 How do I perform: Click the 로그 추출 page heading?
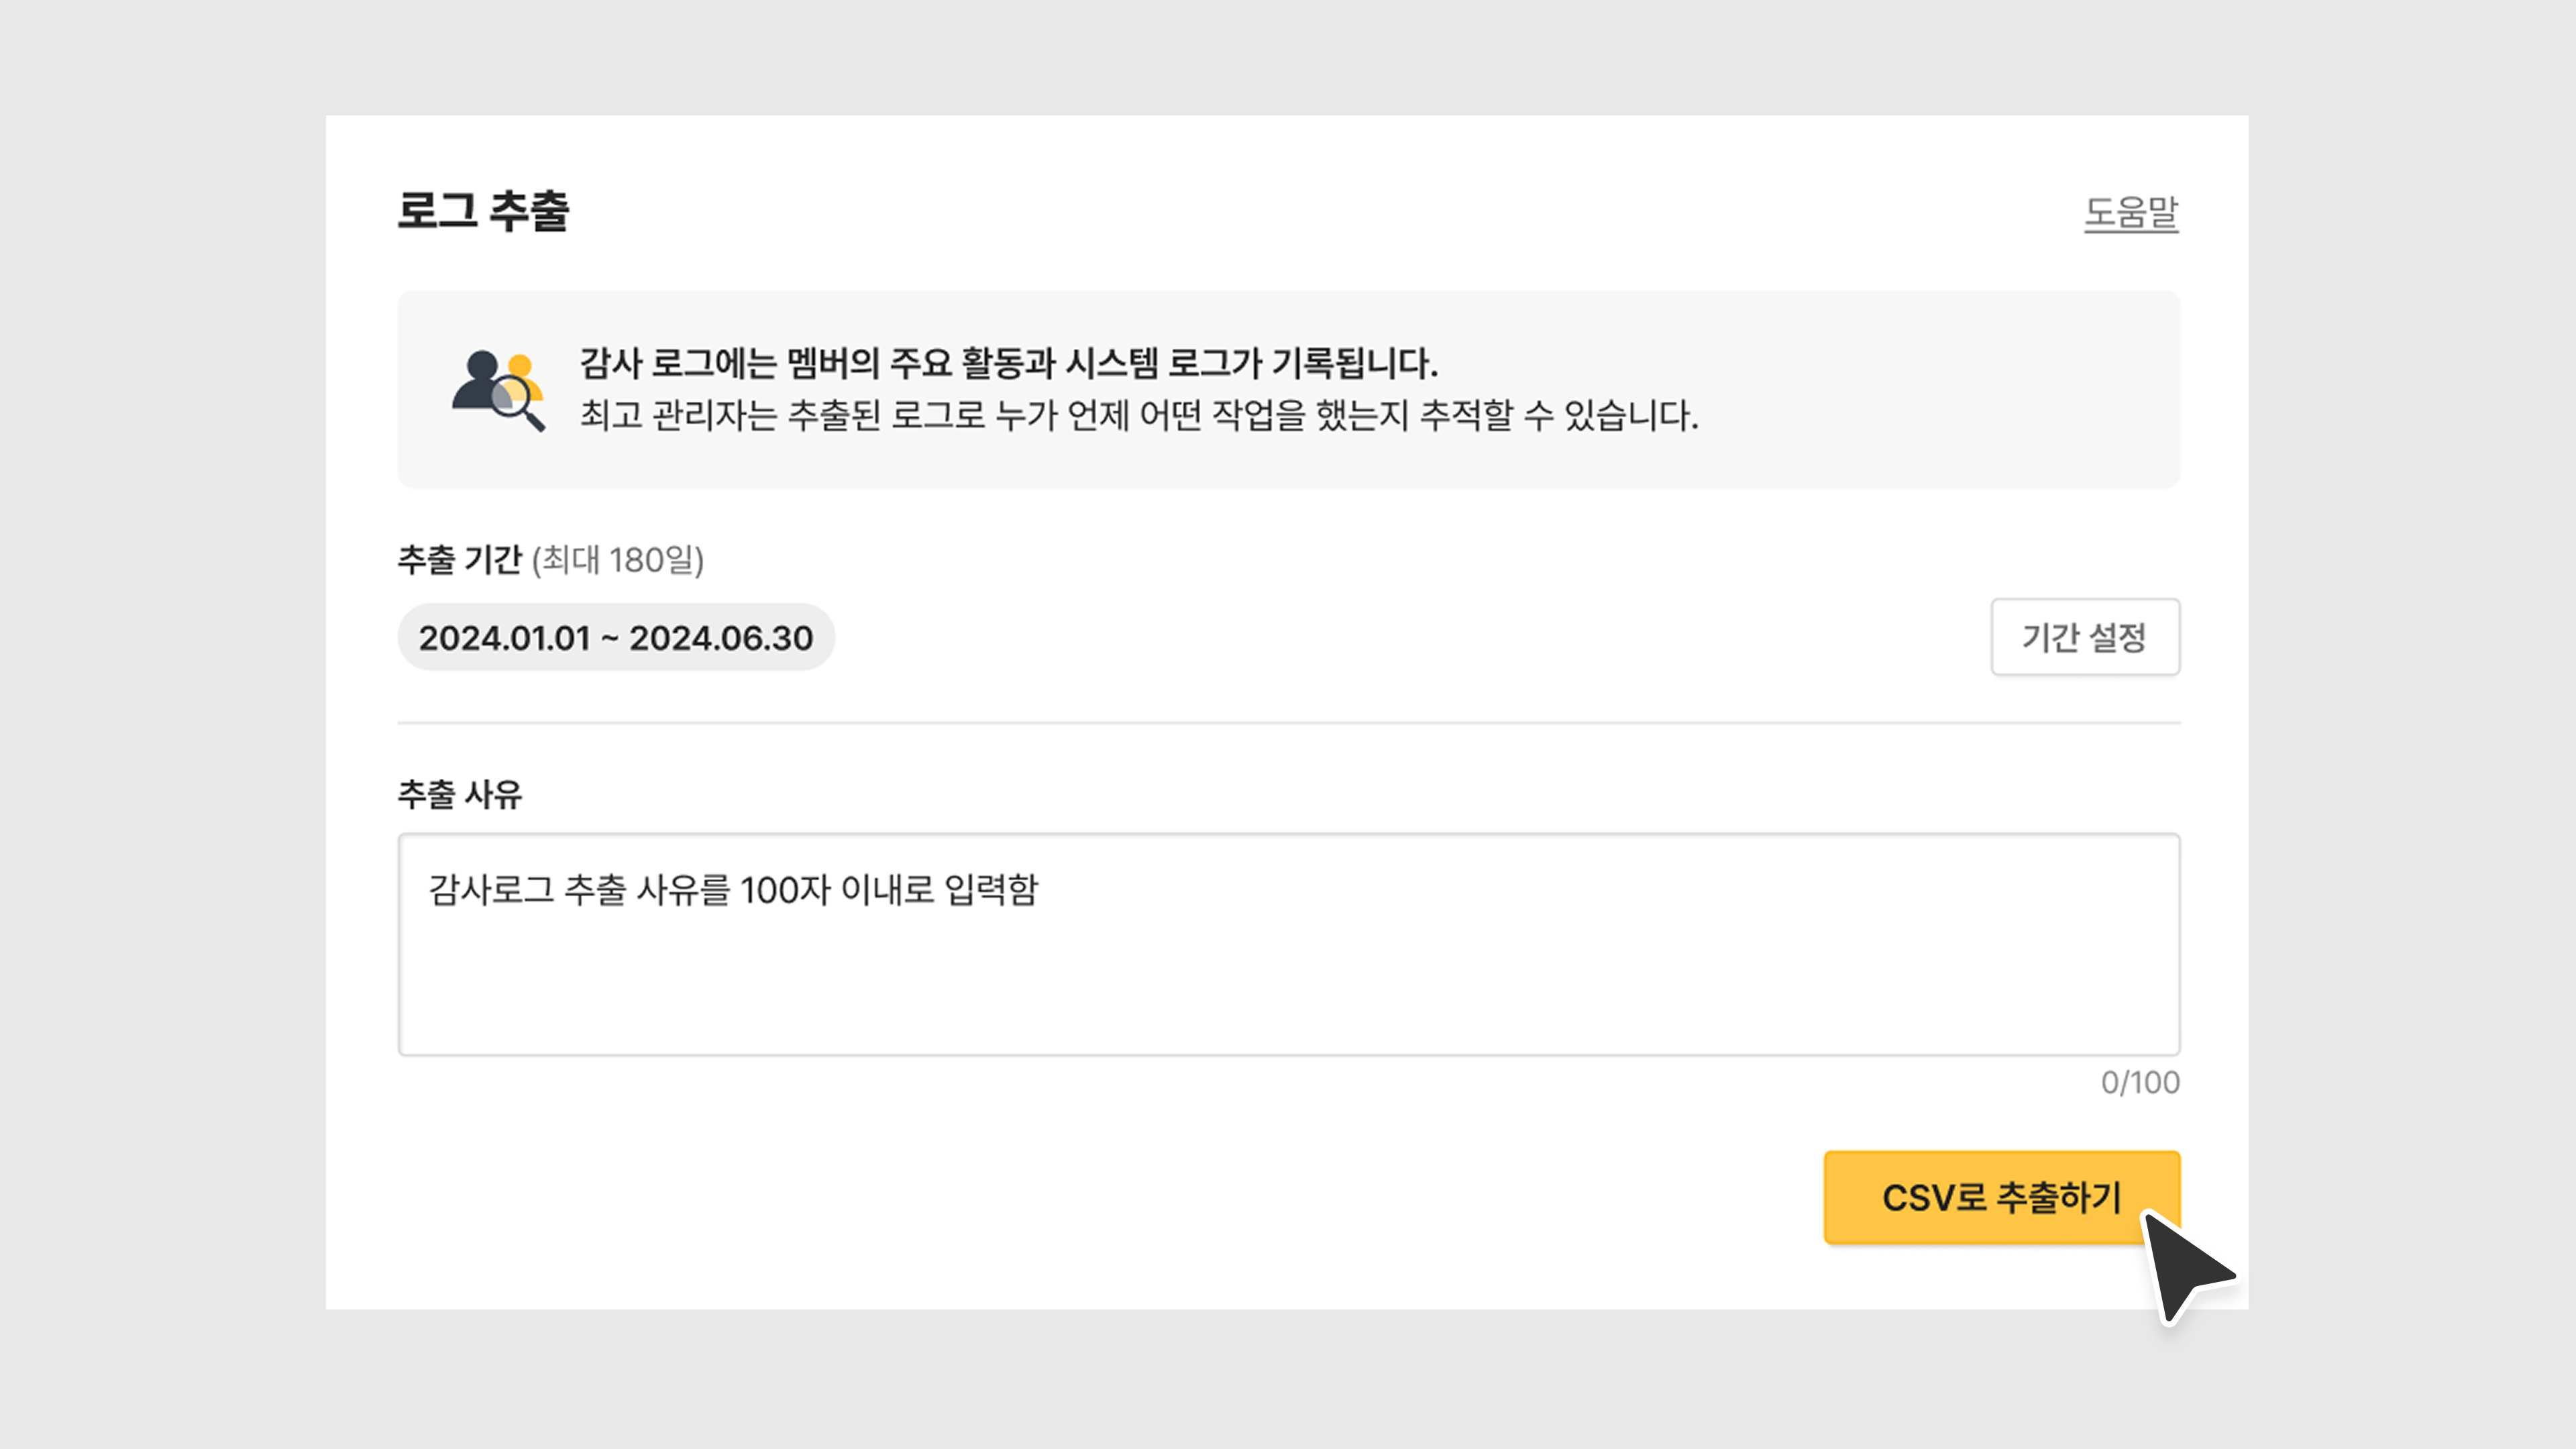click(483, 211)
